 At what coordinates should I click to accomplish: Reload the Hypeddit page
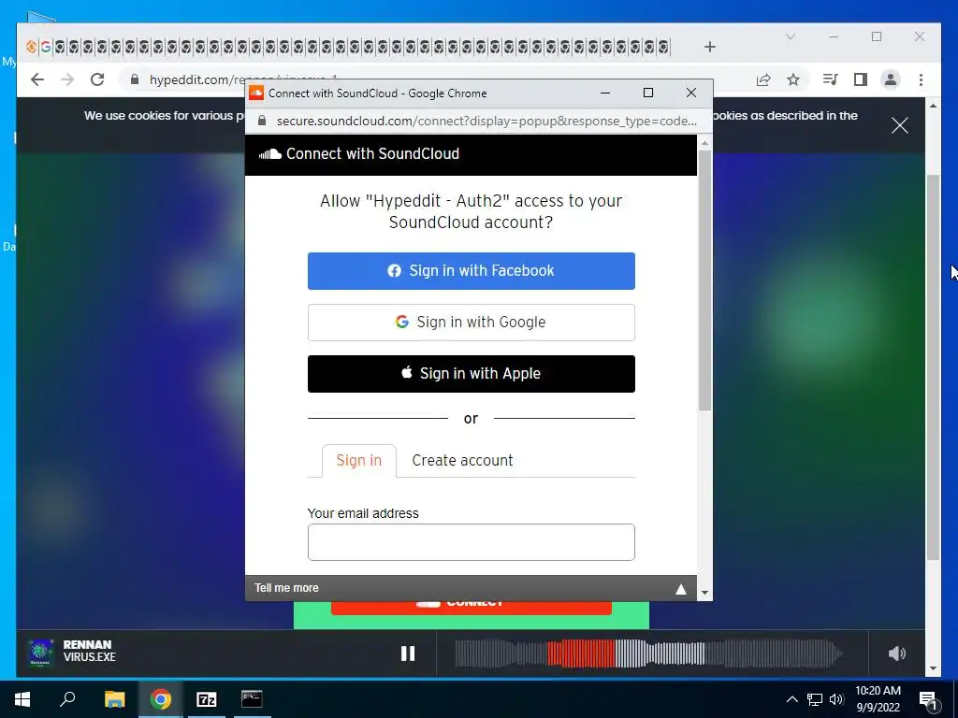tap(97, 79)
